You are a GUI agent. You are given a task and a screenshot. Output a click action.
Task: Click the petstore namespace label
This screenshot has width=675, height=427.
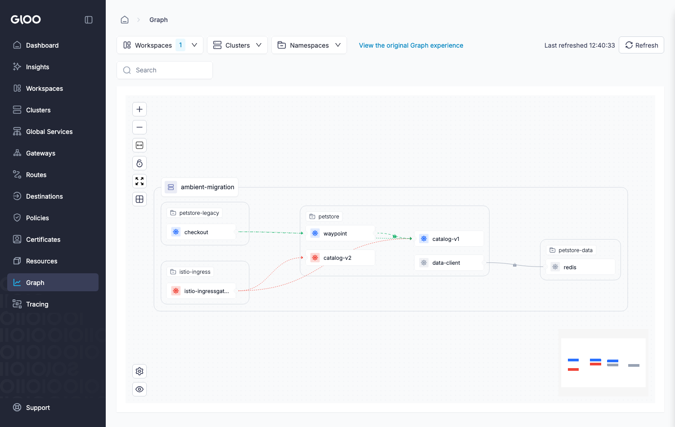tap(324, 217)
